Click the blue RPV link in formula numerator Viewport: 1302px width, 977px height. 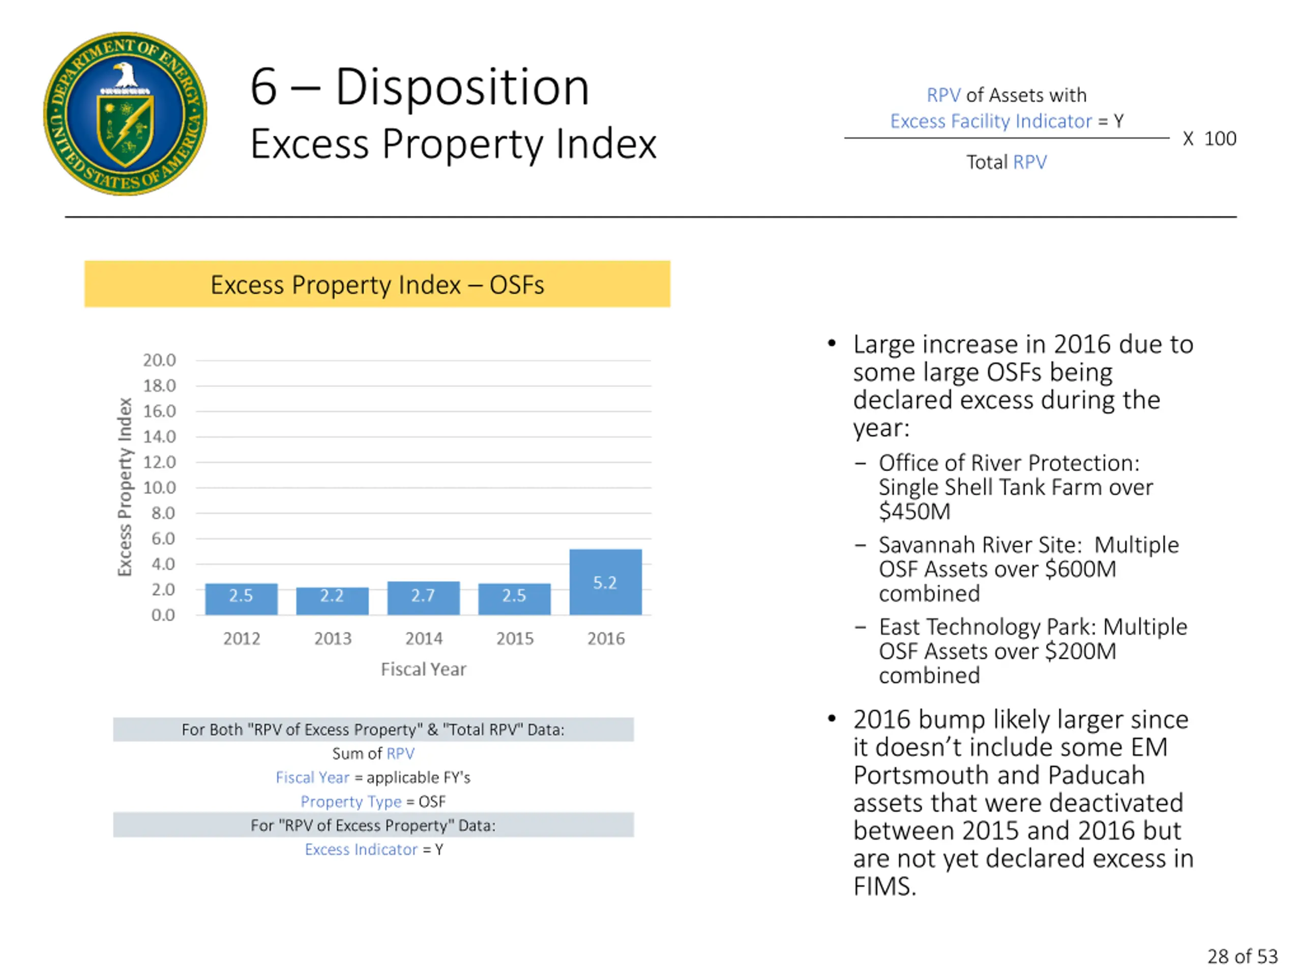point(943,95)
